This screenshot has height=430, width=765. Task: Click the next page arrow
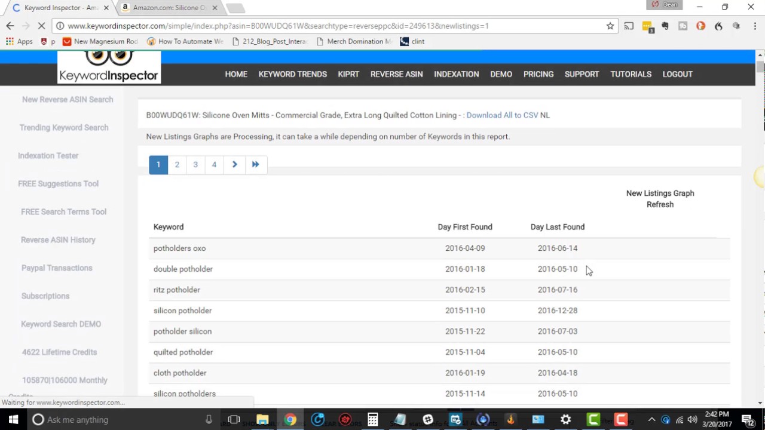(234, 164)
